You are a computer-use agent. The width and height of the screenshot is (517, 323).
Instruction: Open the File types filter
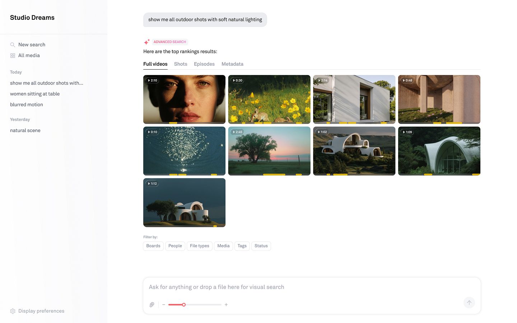[x=199, y=246]
